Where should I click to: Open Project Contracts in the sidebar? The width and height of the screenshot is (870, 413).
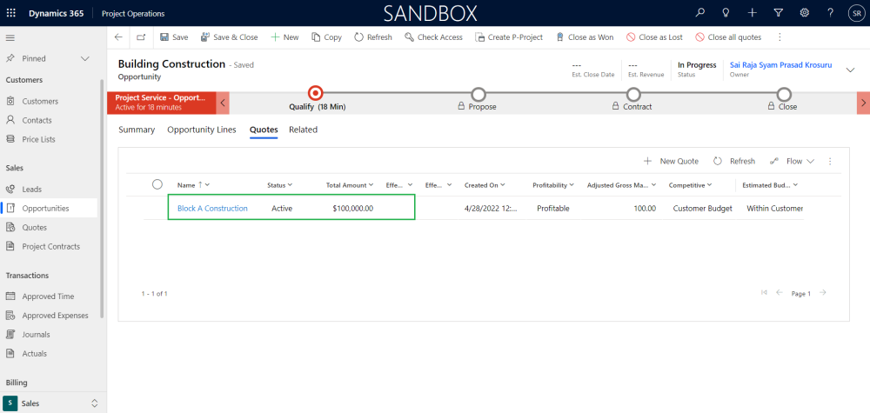tap(50, 246)
